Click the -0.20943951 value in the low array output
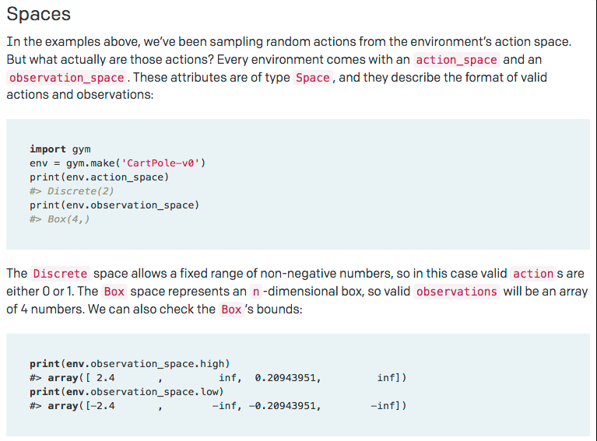Image resolution: width=597 pixels, height=441 pixels. pyautogui.click(x=284, y=405)
